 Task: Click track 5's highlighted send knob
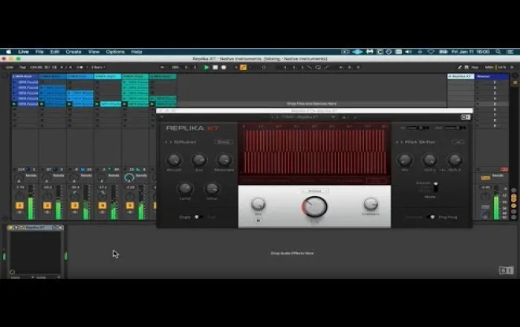pos(129,178)
